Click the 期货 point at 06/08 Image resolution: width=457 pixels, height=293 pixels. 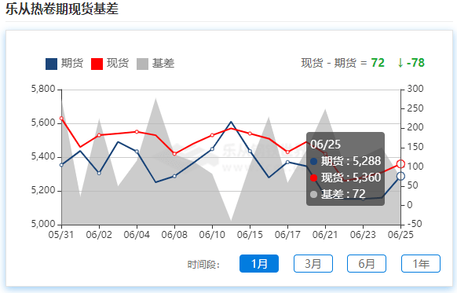(x=174, y=176)
